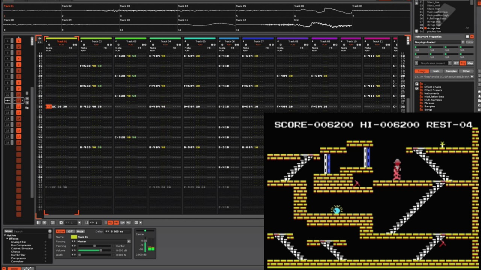
Task: Toggle the DLY column button
Action: [123, 222]
